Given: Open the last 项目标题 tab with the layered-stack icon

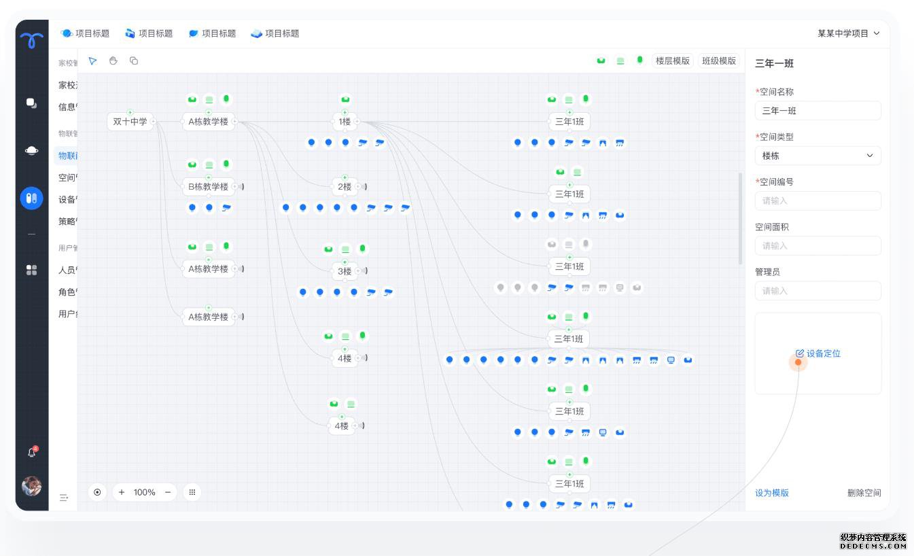Looking at the screenshot, I should 275,33.
